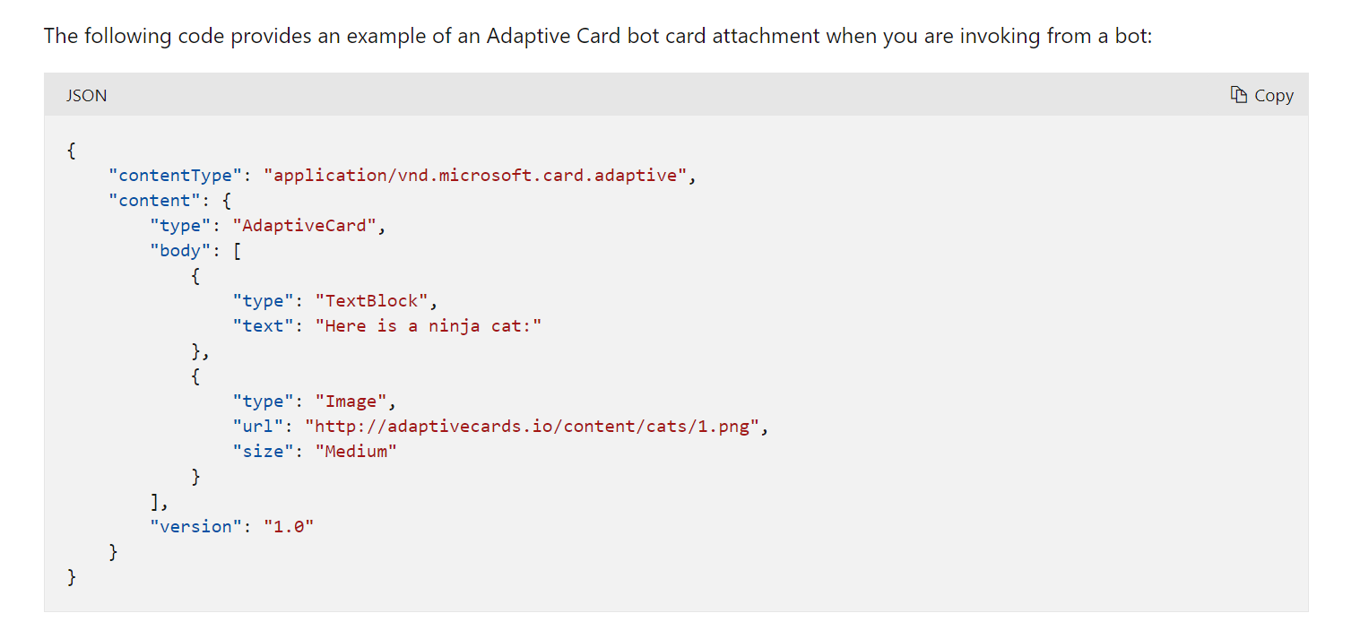Click the comma after the TextBlock object
The image size is (1360, 639).
click(x=205, y=350)
